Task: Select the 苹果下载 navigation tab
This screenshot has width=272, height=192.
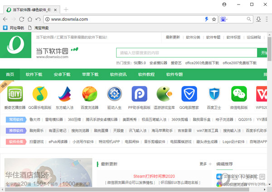Action: (90, 74)
